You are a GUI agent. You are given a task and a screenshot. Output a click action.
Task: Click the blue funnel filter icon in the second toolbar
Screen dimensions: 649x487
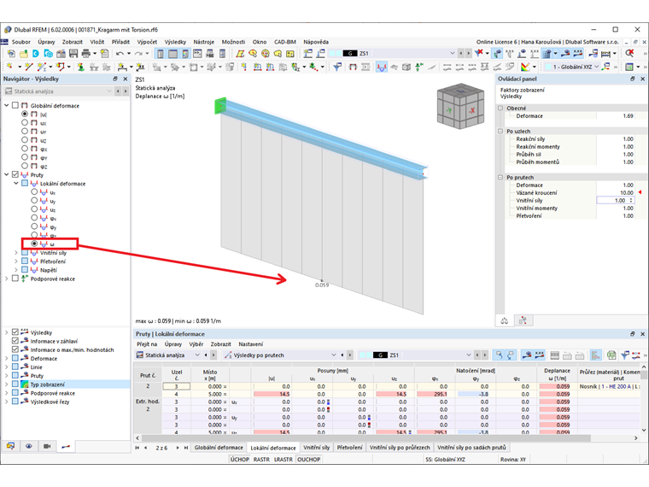(x=337, y=67)
